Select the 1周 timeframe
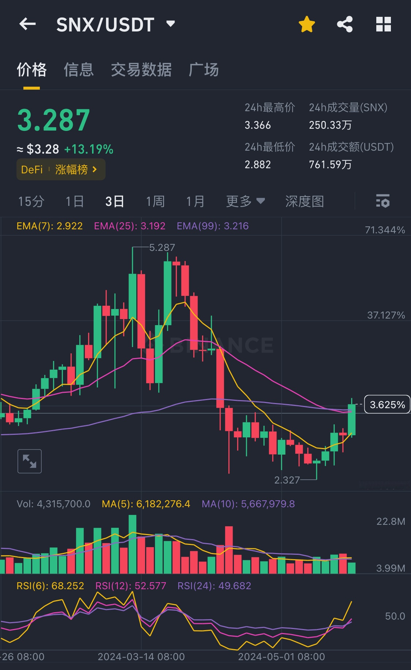 155,201
